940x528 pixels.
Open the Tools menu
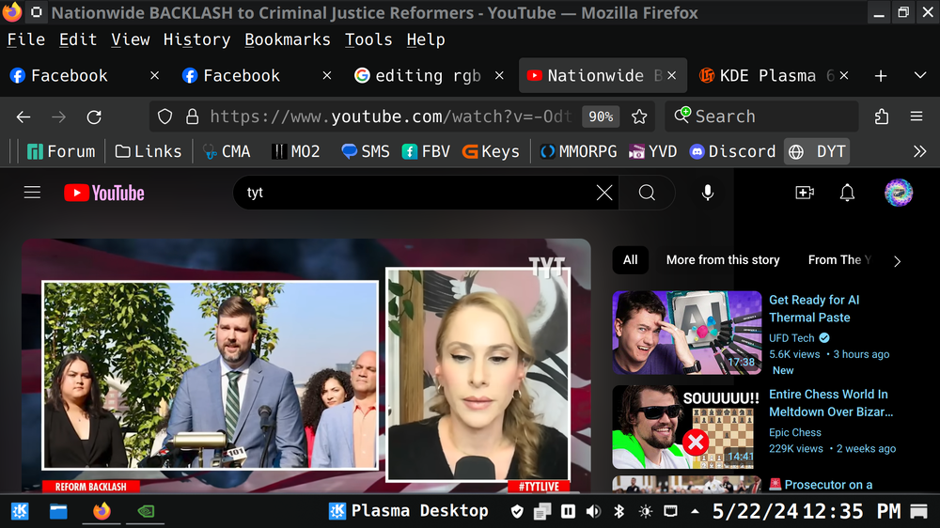tap(368, 39)
